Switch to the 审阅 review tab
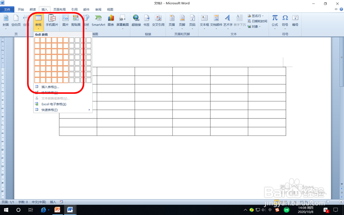This screenshot has height=215, width=344. pyautogui.click(x=98, y=10)
